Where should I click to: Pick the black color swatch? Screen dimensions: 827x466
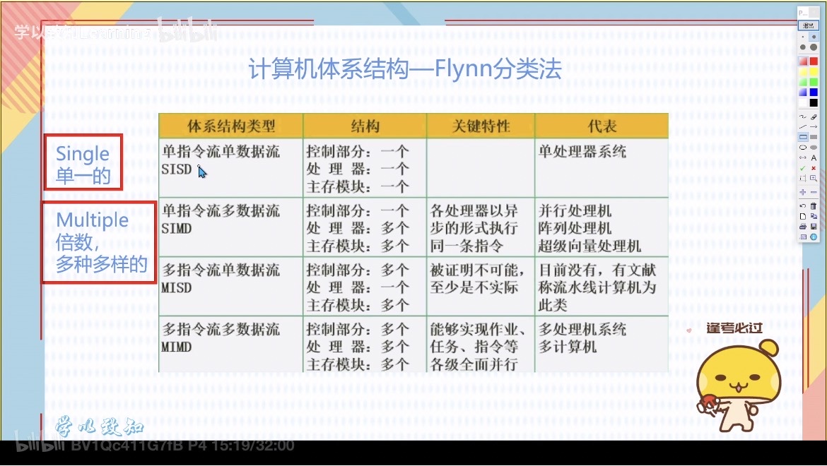(814, 102)
